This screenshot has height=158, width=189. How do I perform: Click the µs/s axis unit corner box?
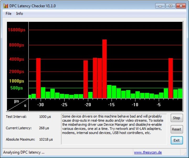[18, 105]
